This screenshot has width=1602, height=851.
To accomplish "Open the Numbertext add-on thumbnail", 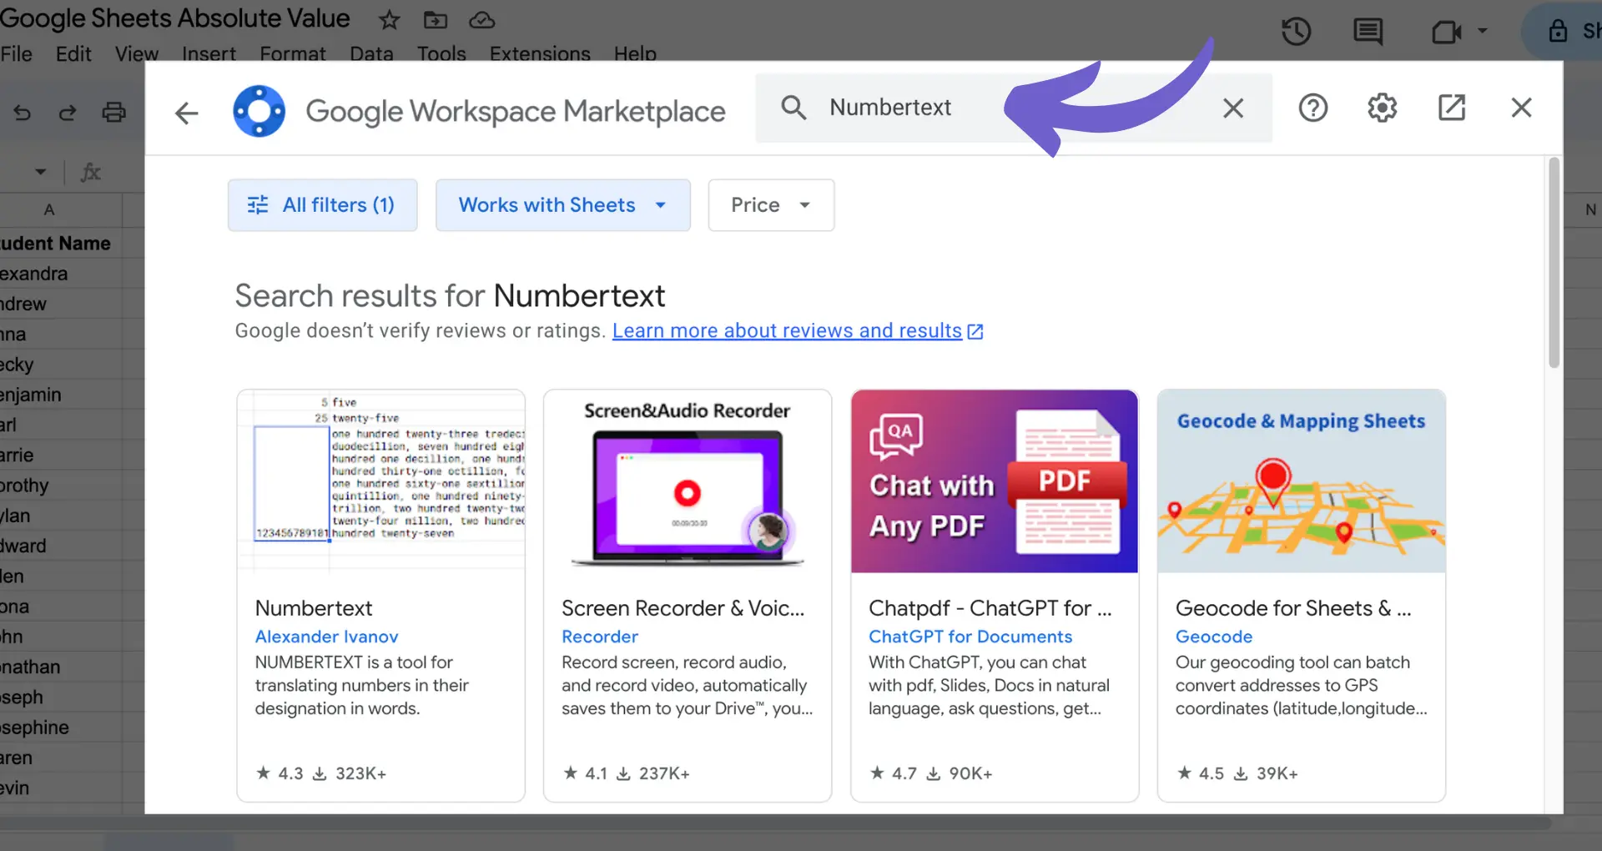I will pos(381,481).
